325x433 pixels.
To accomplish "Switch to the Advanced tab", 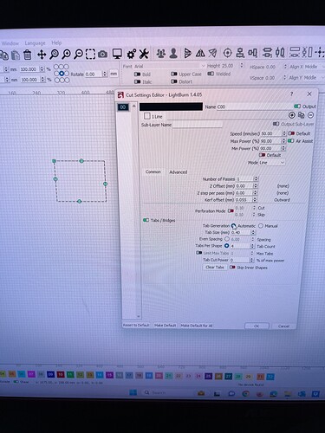I will (179, 172).
